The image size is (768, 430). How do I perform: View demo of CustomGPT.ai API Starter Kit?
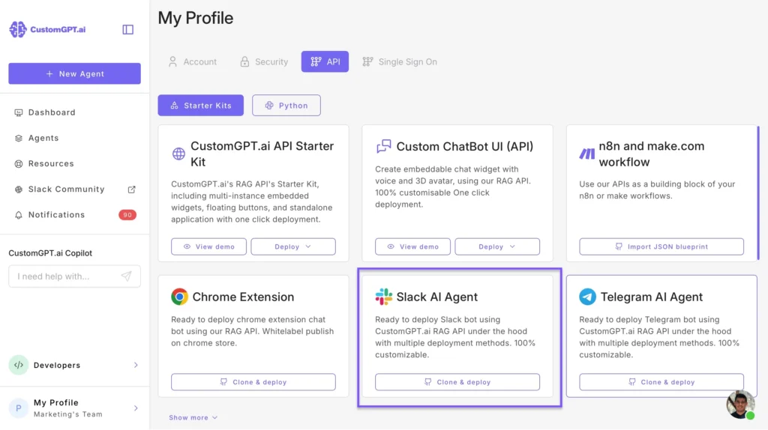click(x=208, y=246)
